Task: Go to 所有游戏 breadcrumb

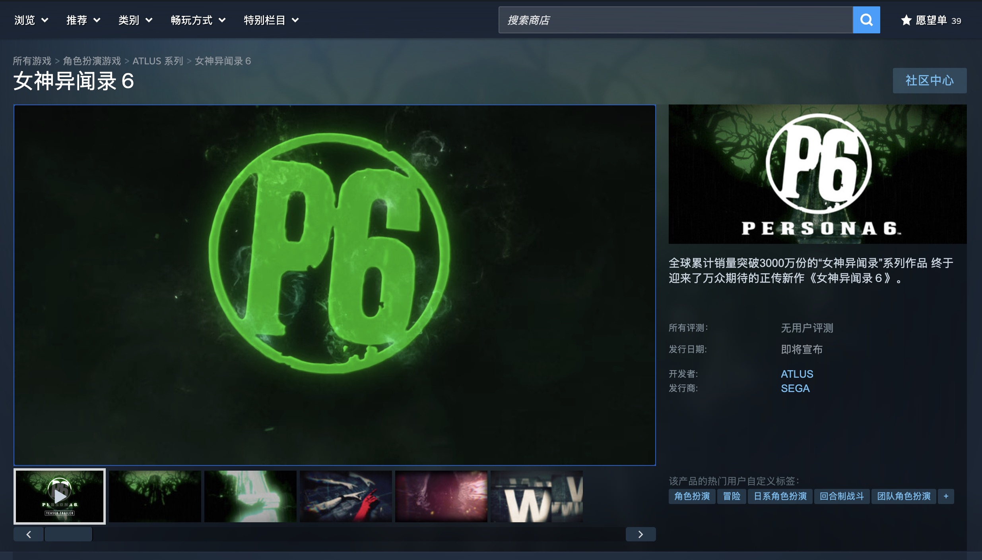Action: coord(32,61)
